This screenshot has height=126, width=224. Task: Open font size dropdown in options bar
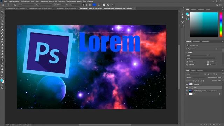pyautogui.click(x=61, y=5)
